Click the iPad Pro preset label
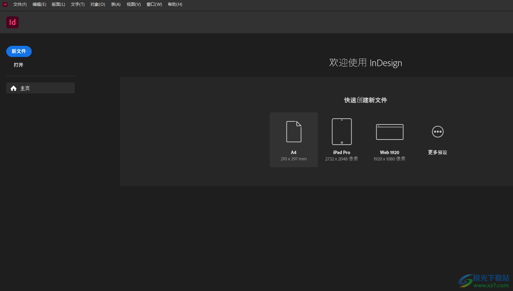513x291 pixels. coord(342,153)
